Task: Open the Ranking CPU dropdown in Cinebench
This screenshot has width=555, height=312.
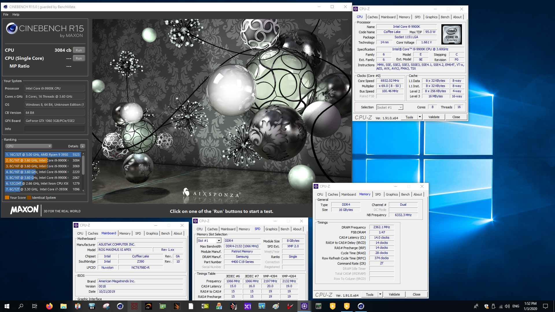Action: (29, 146)
